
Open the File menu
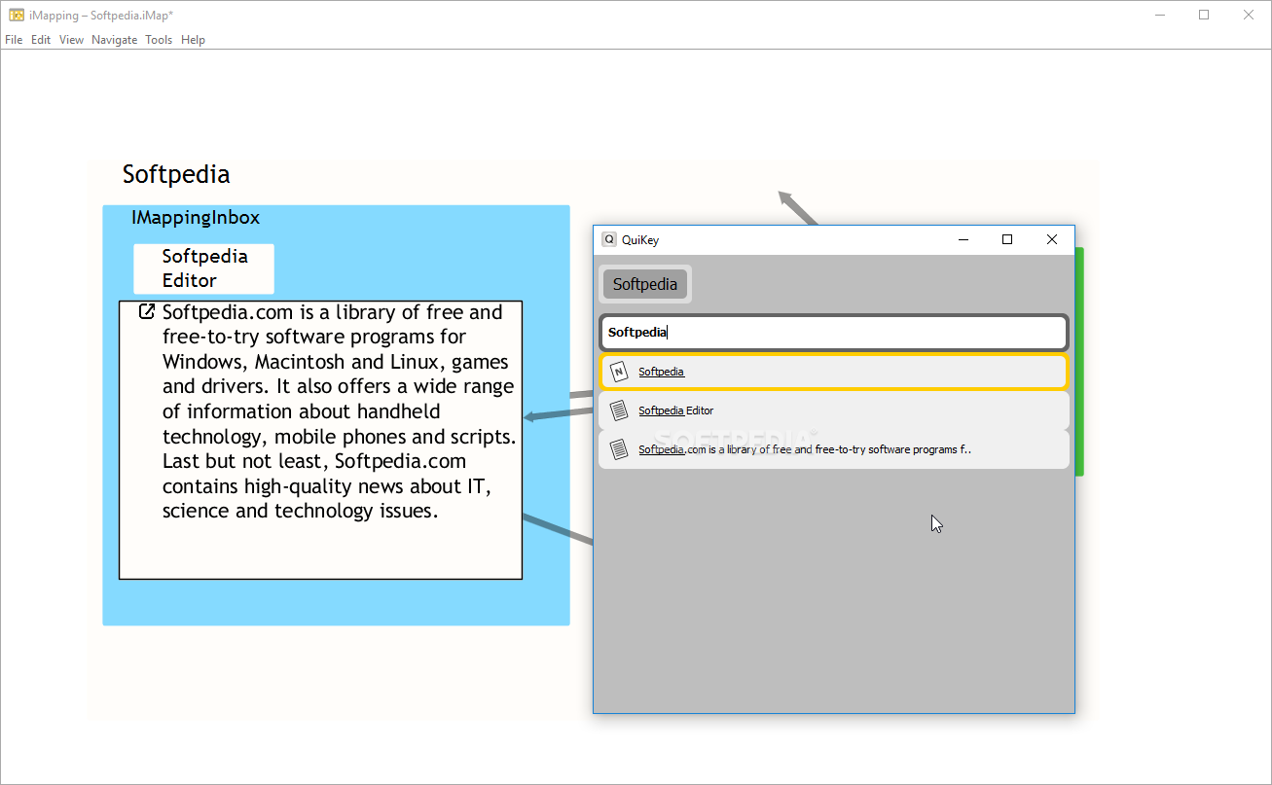[14, 40]
